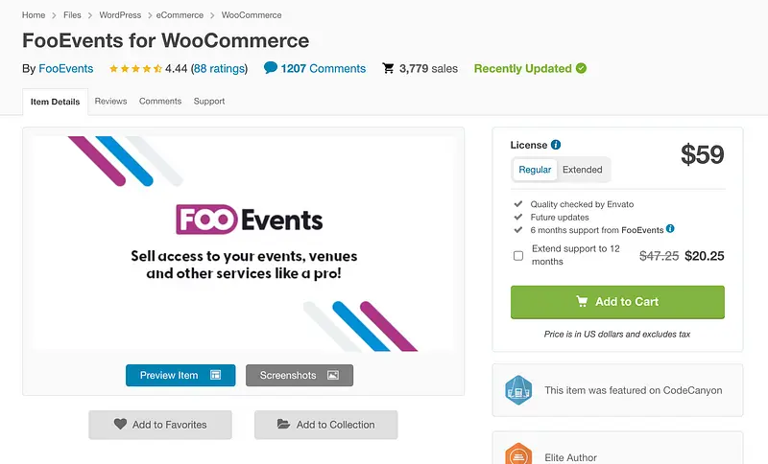
Task: Click the star rating icons
Action: click(x=135, y=69)
